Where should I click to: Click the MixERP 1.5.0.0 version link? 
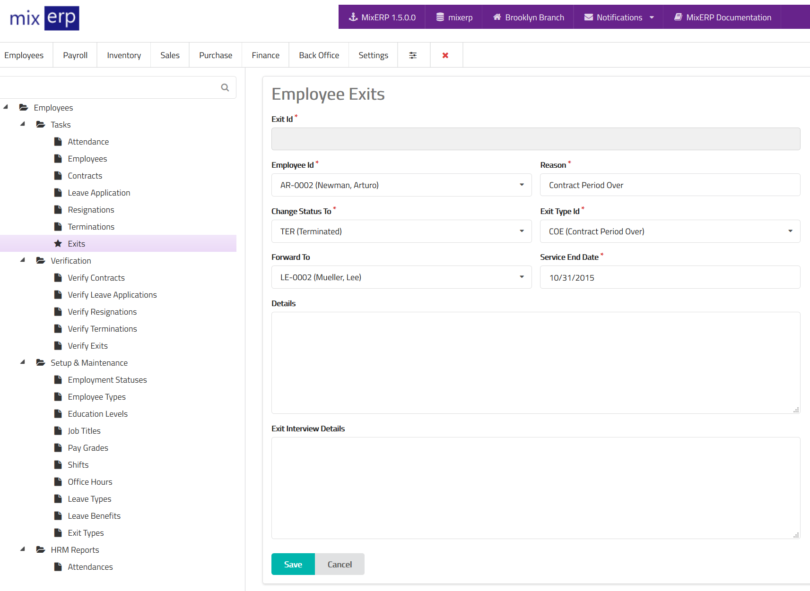click(x=382, y=17)
